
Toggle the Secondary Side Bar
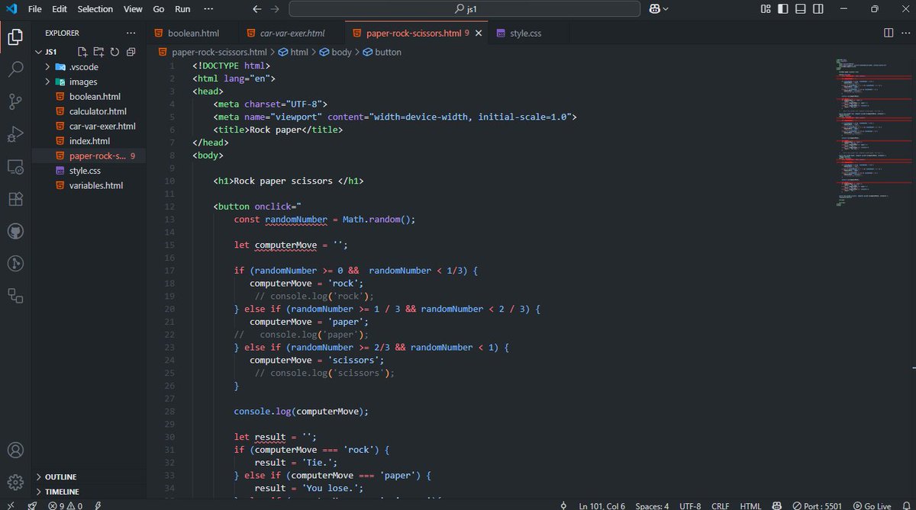816,8
